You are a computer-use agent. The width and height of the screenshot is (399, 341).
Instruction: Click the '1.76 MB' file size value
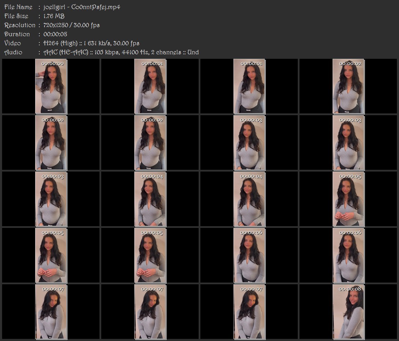click(x=54, y=16)
